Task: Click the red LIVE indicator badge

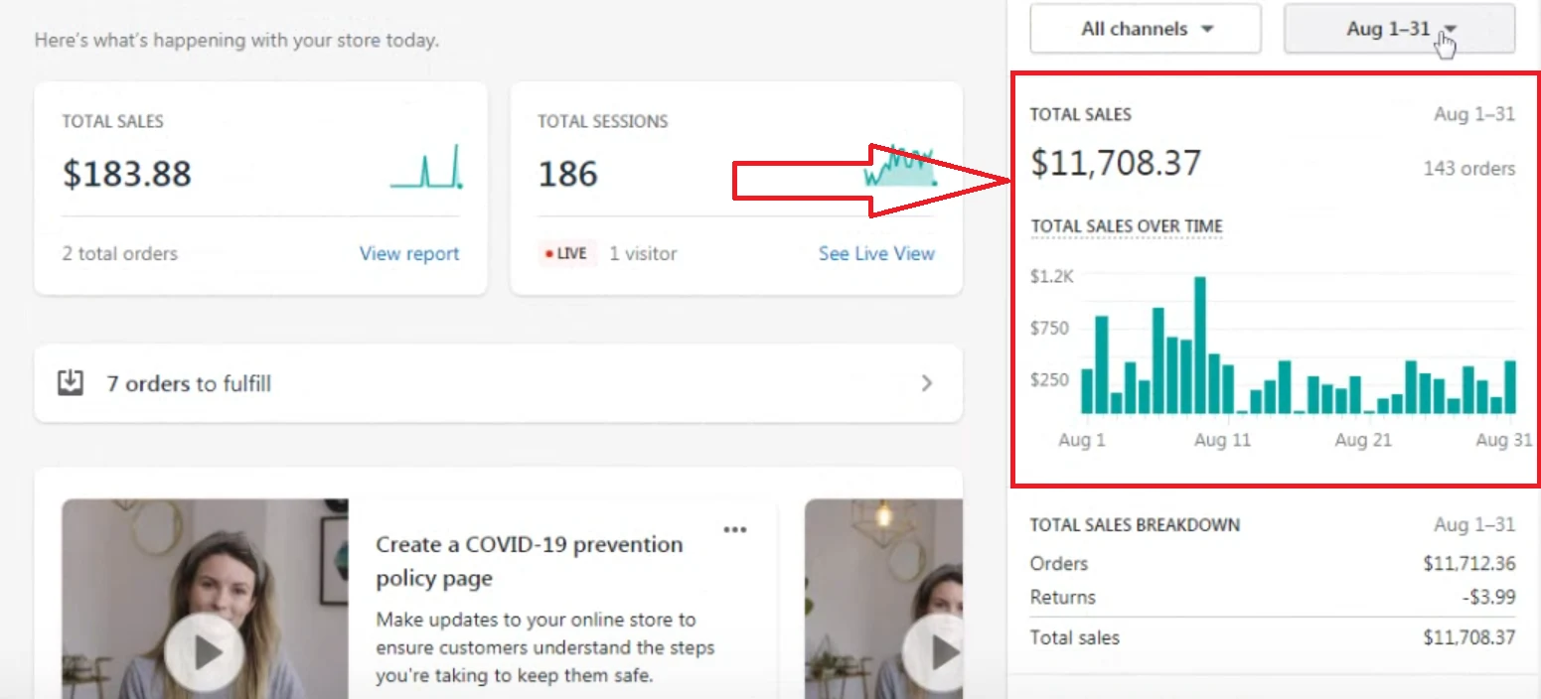Action: tap(566, 253)
